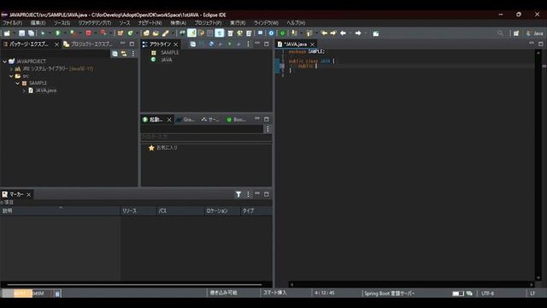Maximize the JAVA.java editor area
The width and height of the screenshot is (547, 308).
tap(541, 44)
